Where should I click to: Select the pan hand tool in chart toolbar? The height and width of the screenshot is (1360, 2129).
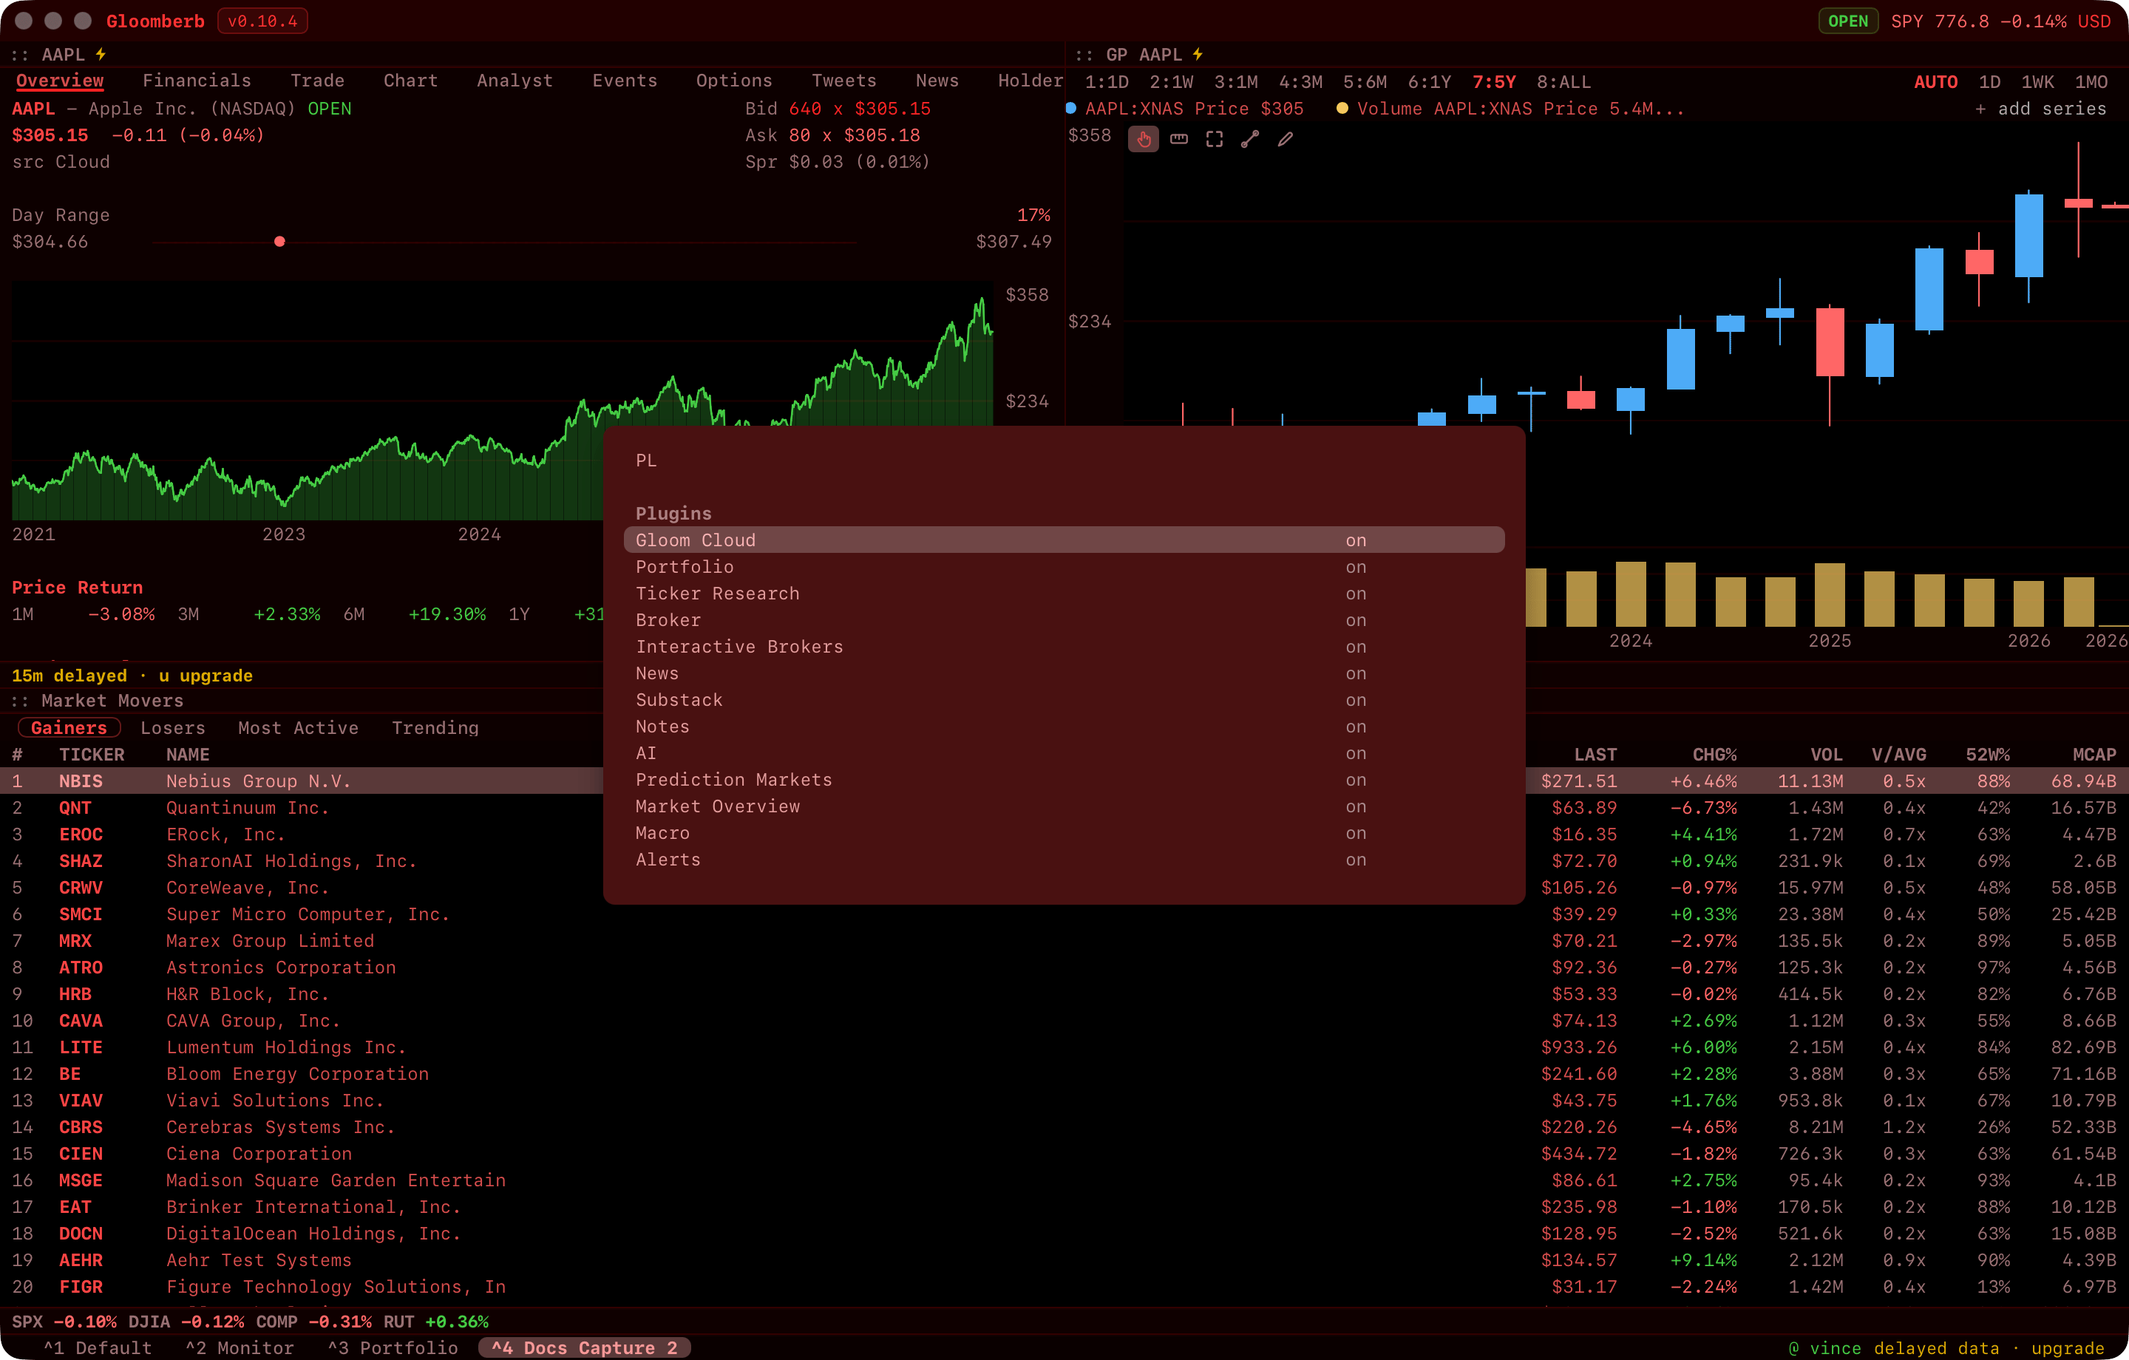(x=1143, y=139)
